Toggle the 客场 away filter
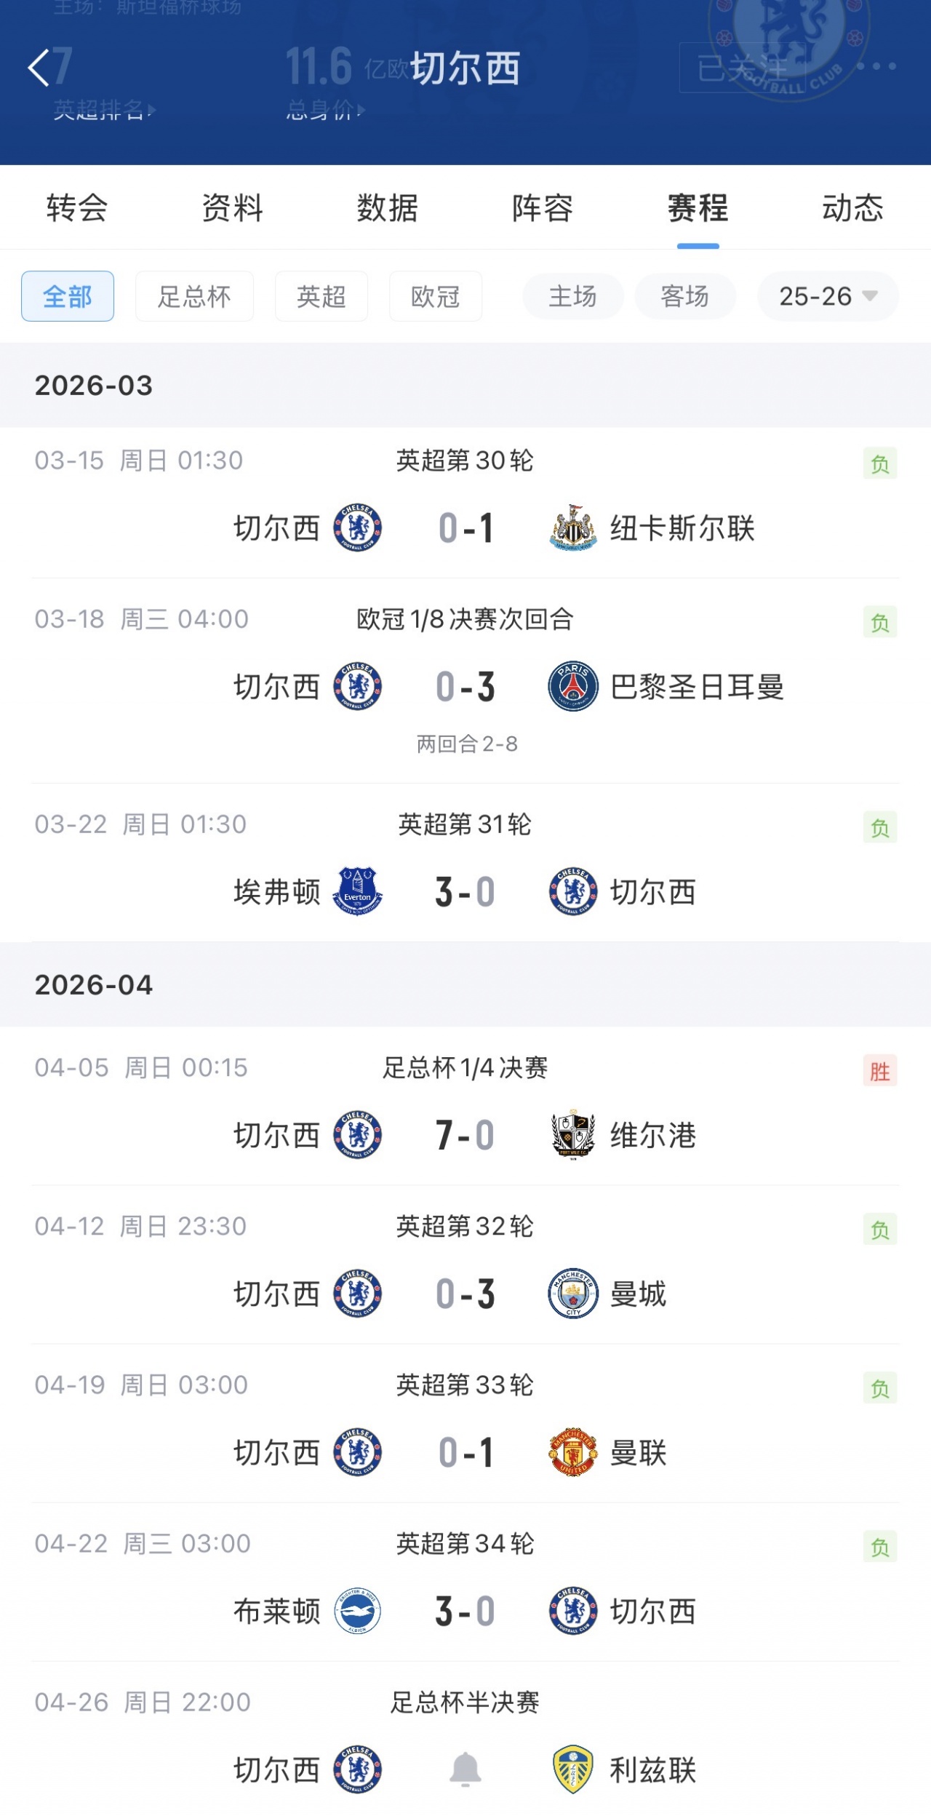 point(684,296)
